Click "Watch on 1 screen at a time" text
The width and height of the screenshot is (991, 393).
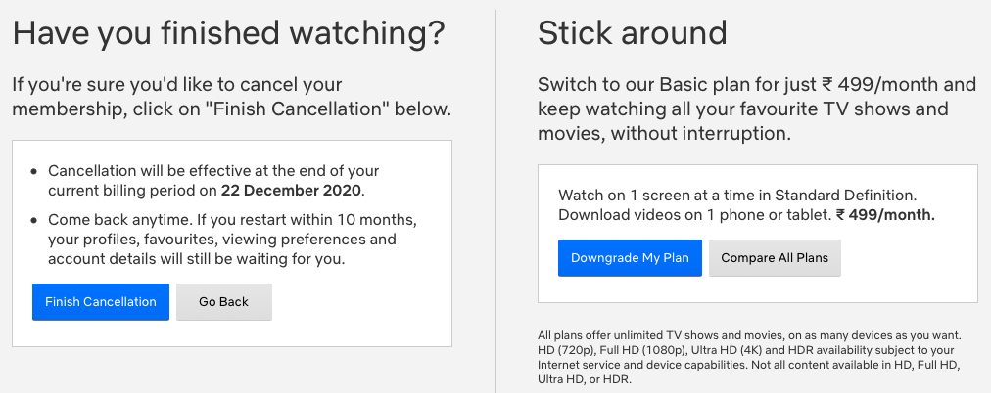coord(737,195)
